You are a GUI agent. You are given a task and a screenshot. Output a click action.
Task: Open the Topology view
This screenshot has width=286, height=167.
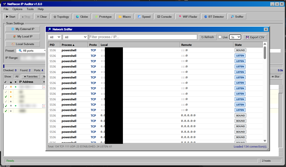tap(61, 17)
